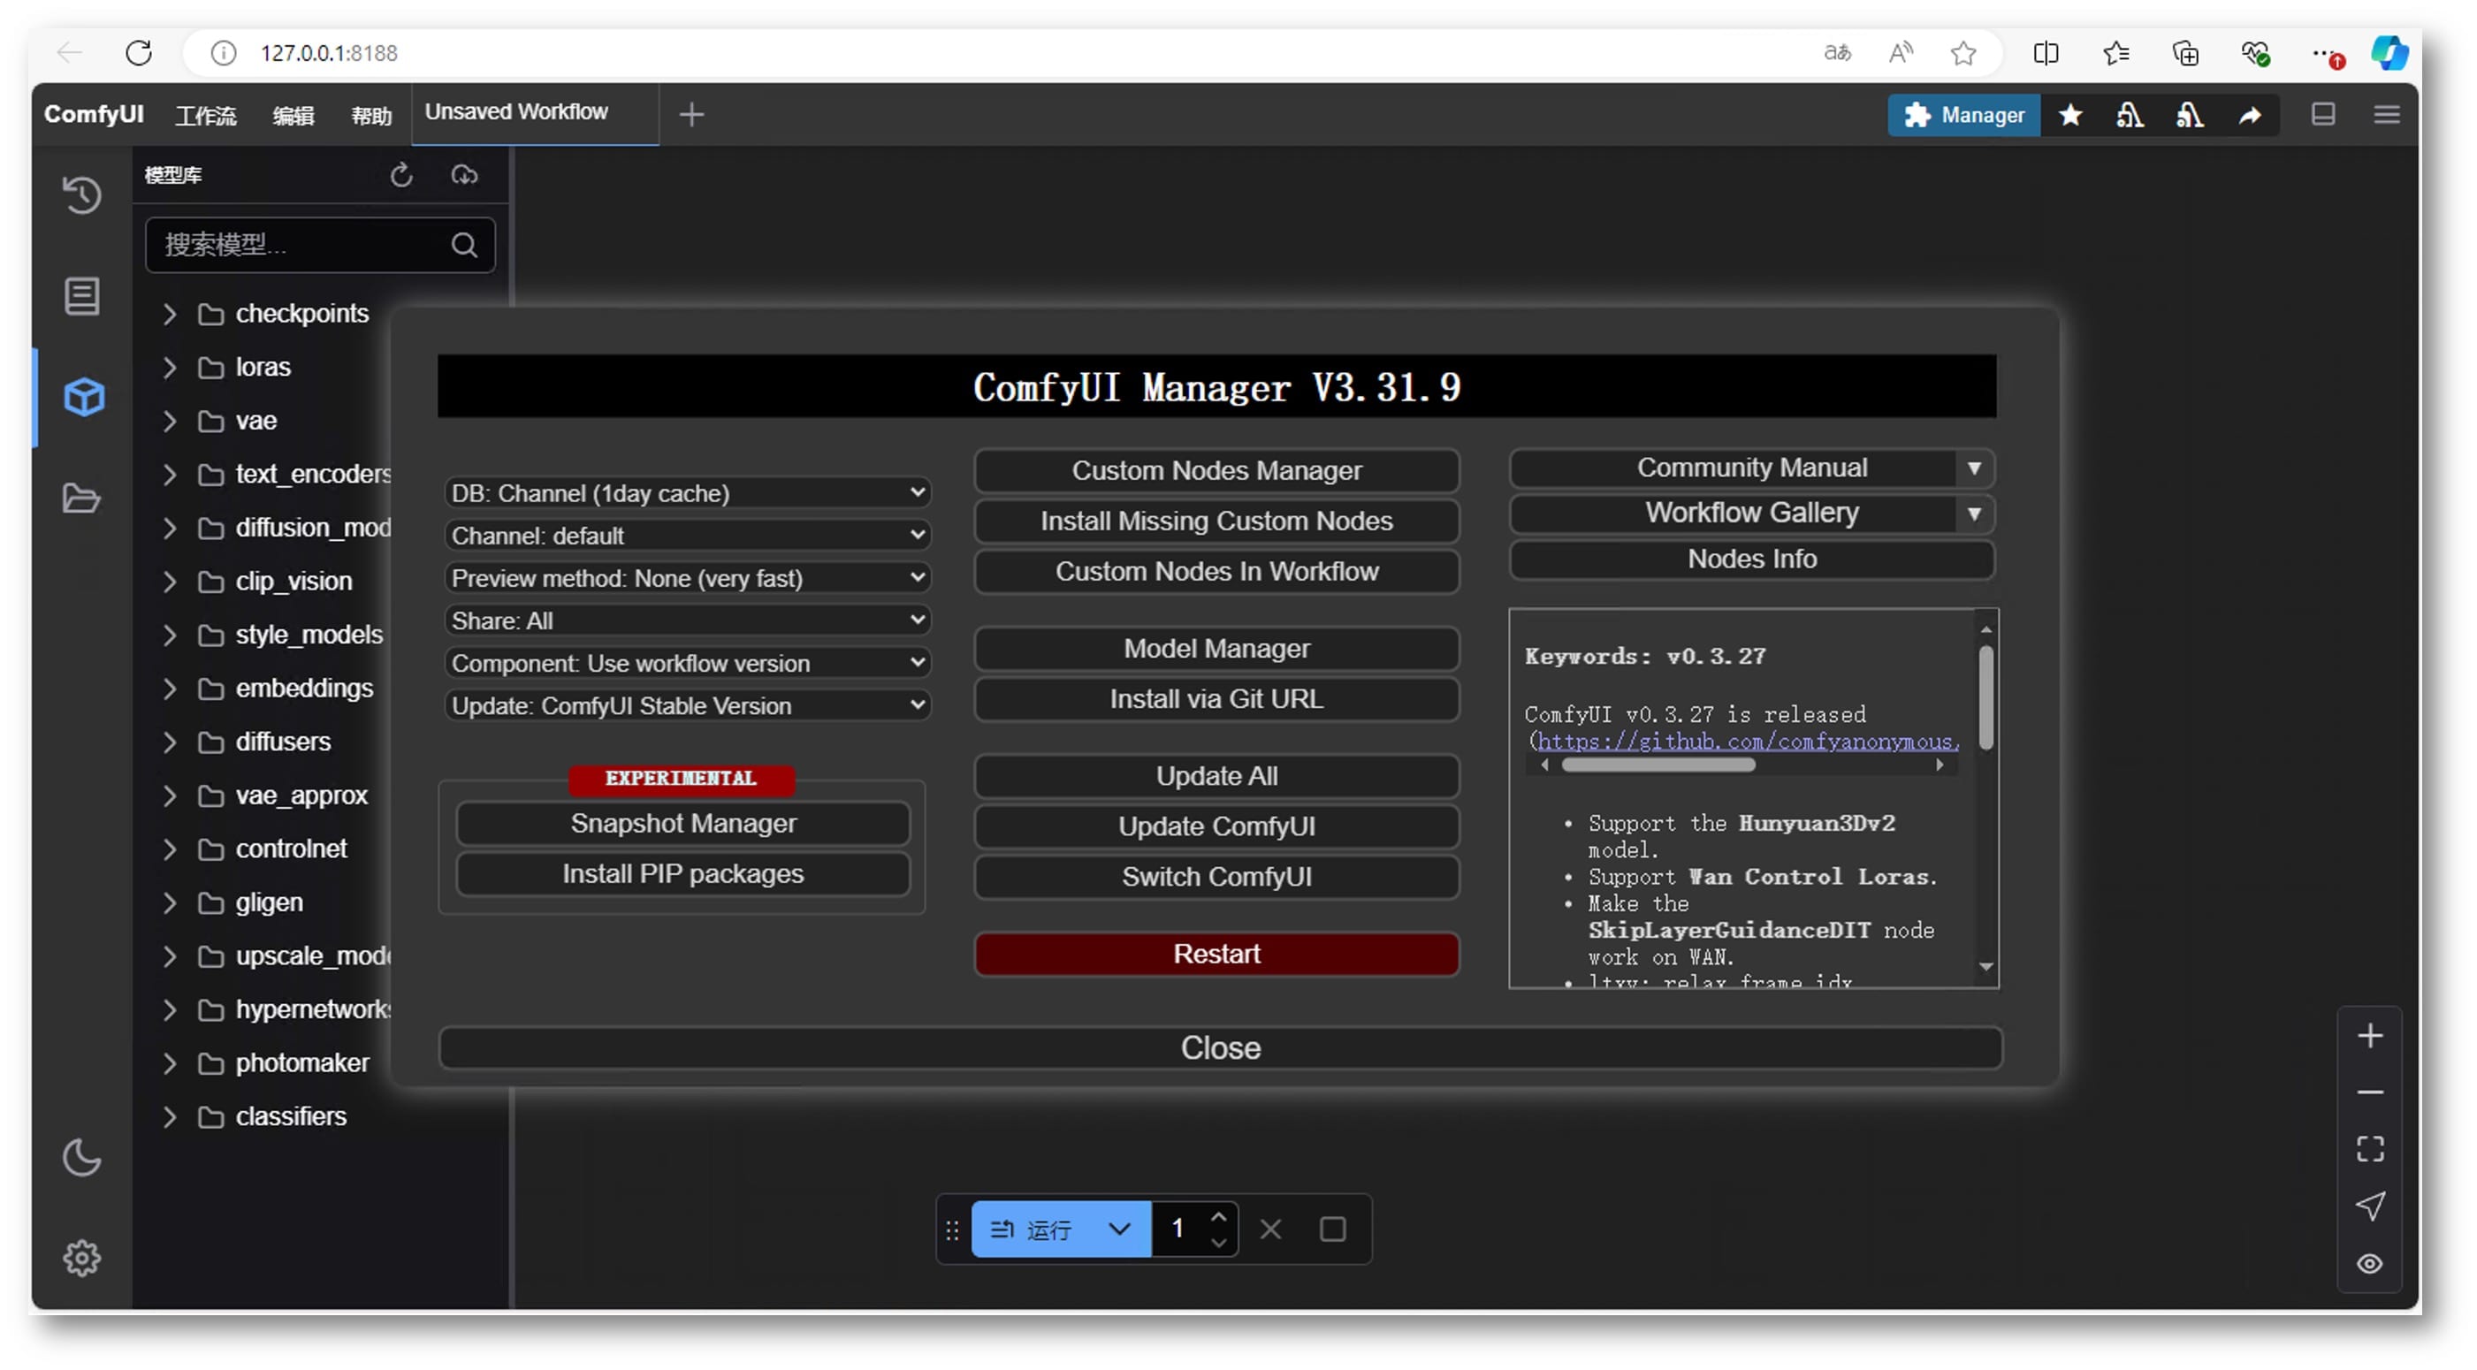Click the Manager button
The width and height of the screenshot is (2477, 1370).
1963,116
